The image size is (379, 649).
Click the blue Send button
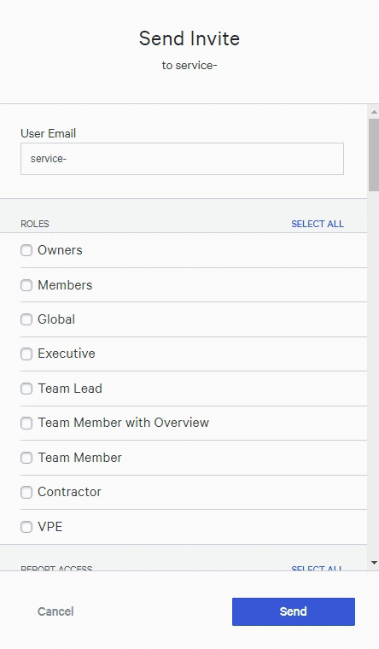click(294, 611)
